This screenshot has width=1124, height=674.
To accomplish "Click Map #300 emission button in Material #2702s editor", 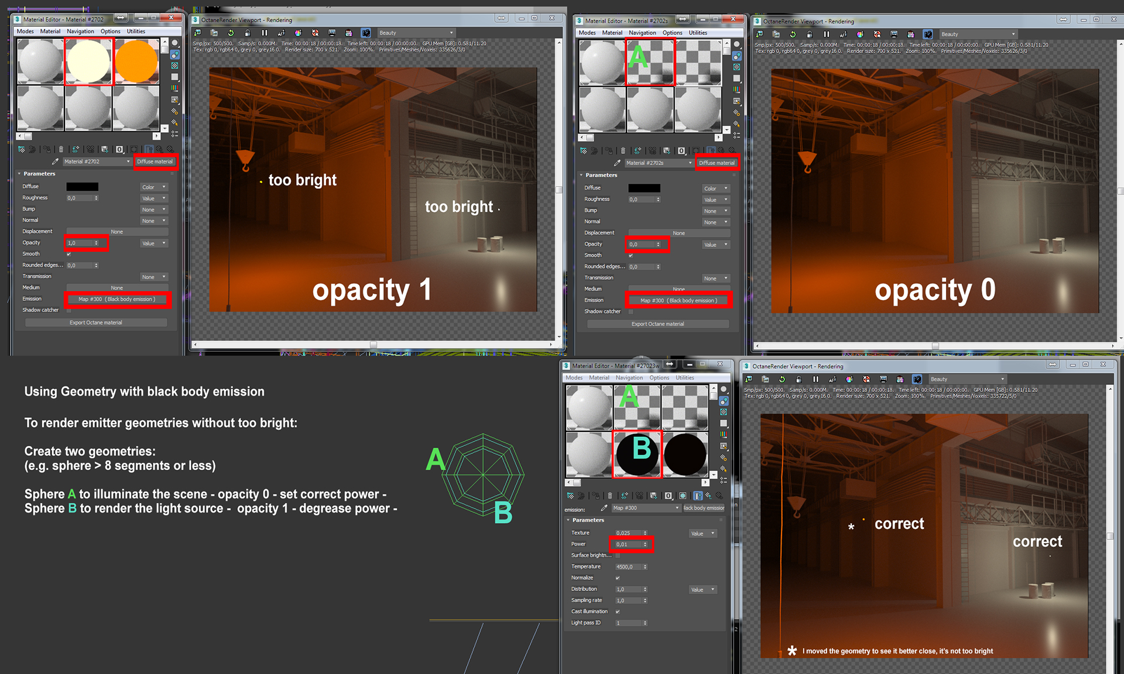I will click(x=678, y=301).
